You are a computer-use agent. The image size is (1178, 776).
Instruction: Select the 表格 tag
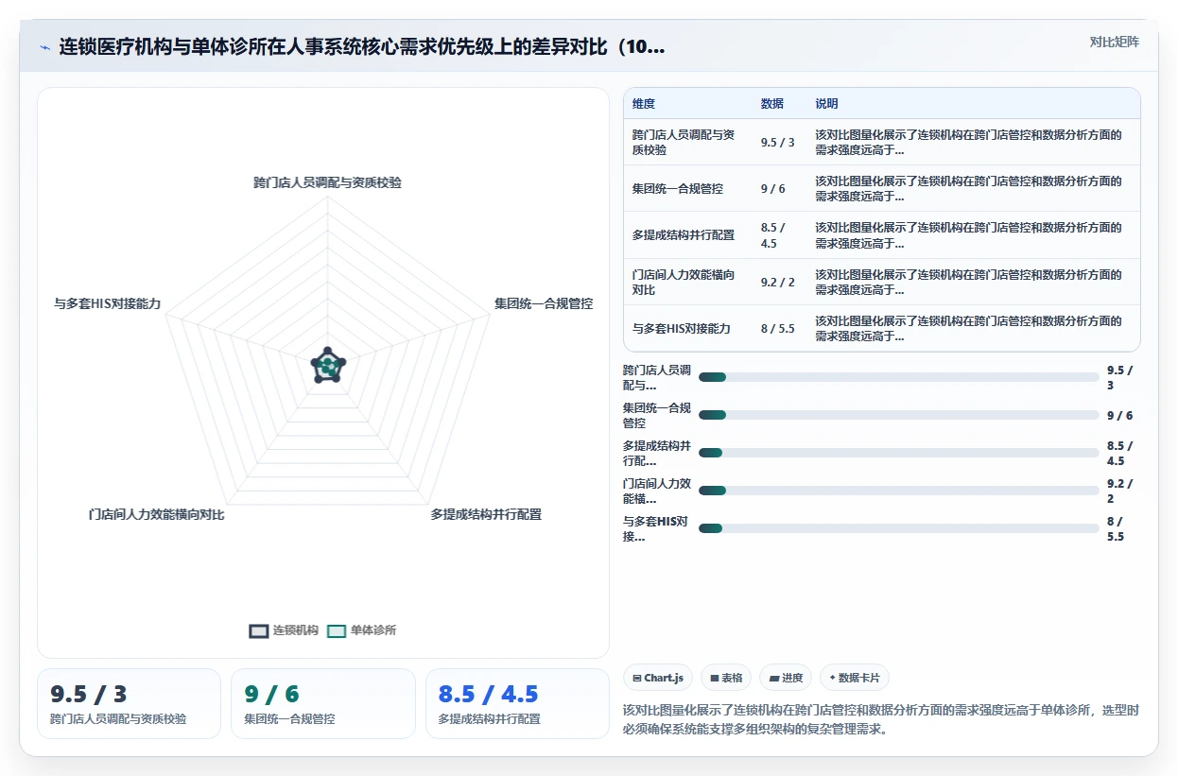[x=726, y=678]
